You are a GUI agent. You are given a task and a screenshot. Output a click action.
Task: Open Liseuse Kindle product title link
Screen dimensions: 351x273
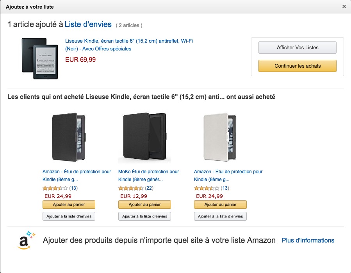[128, 45]
